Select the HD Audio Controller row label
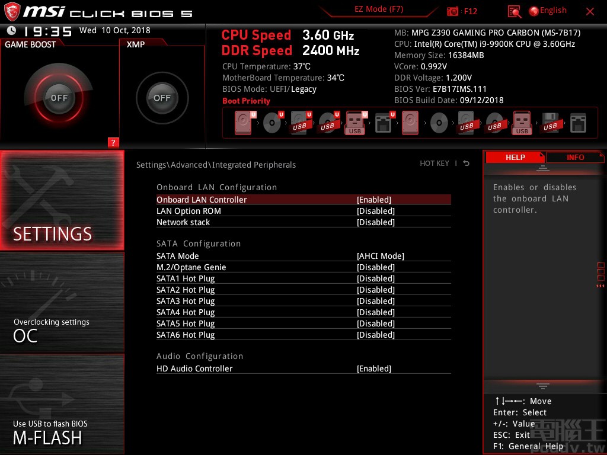 tap(194, 369)
